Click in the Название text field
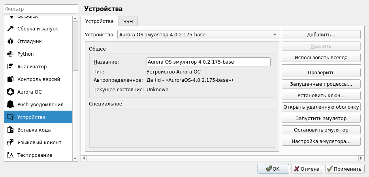This screenshot has height=177, width=369. [208, 62]
